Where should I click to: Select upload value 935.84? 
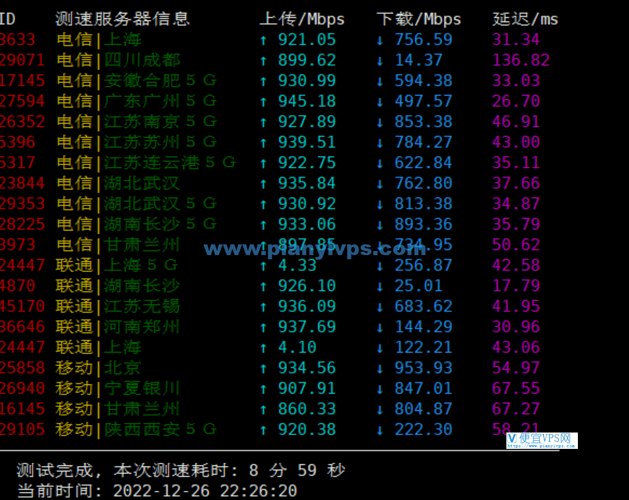point(307,183)
